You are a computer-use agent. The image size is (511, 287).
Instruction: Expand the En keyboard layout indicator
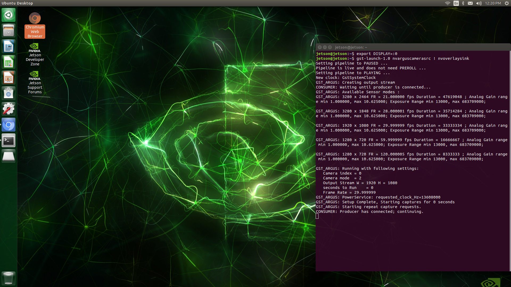456,3
